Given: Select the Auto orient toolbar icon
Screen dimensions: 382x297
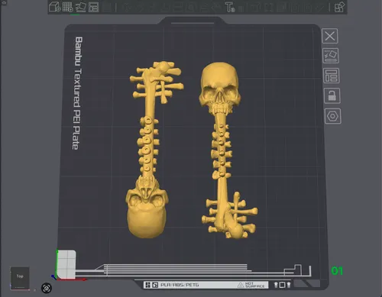Looking at the screenshot, I should pyautogui.click(x=81, y=7).
